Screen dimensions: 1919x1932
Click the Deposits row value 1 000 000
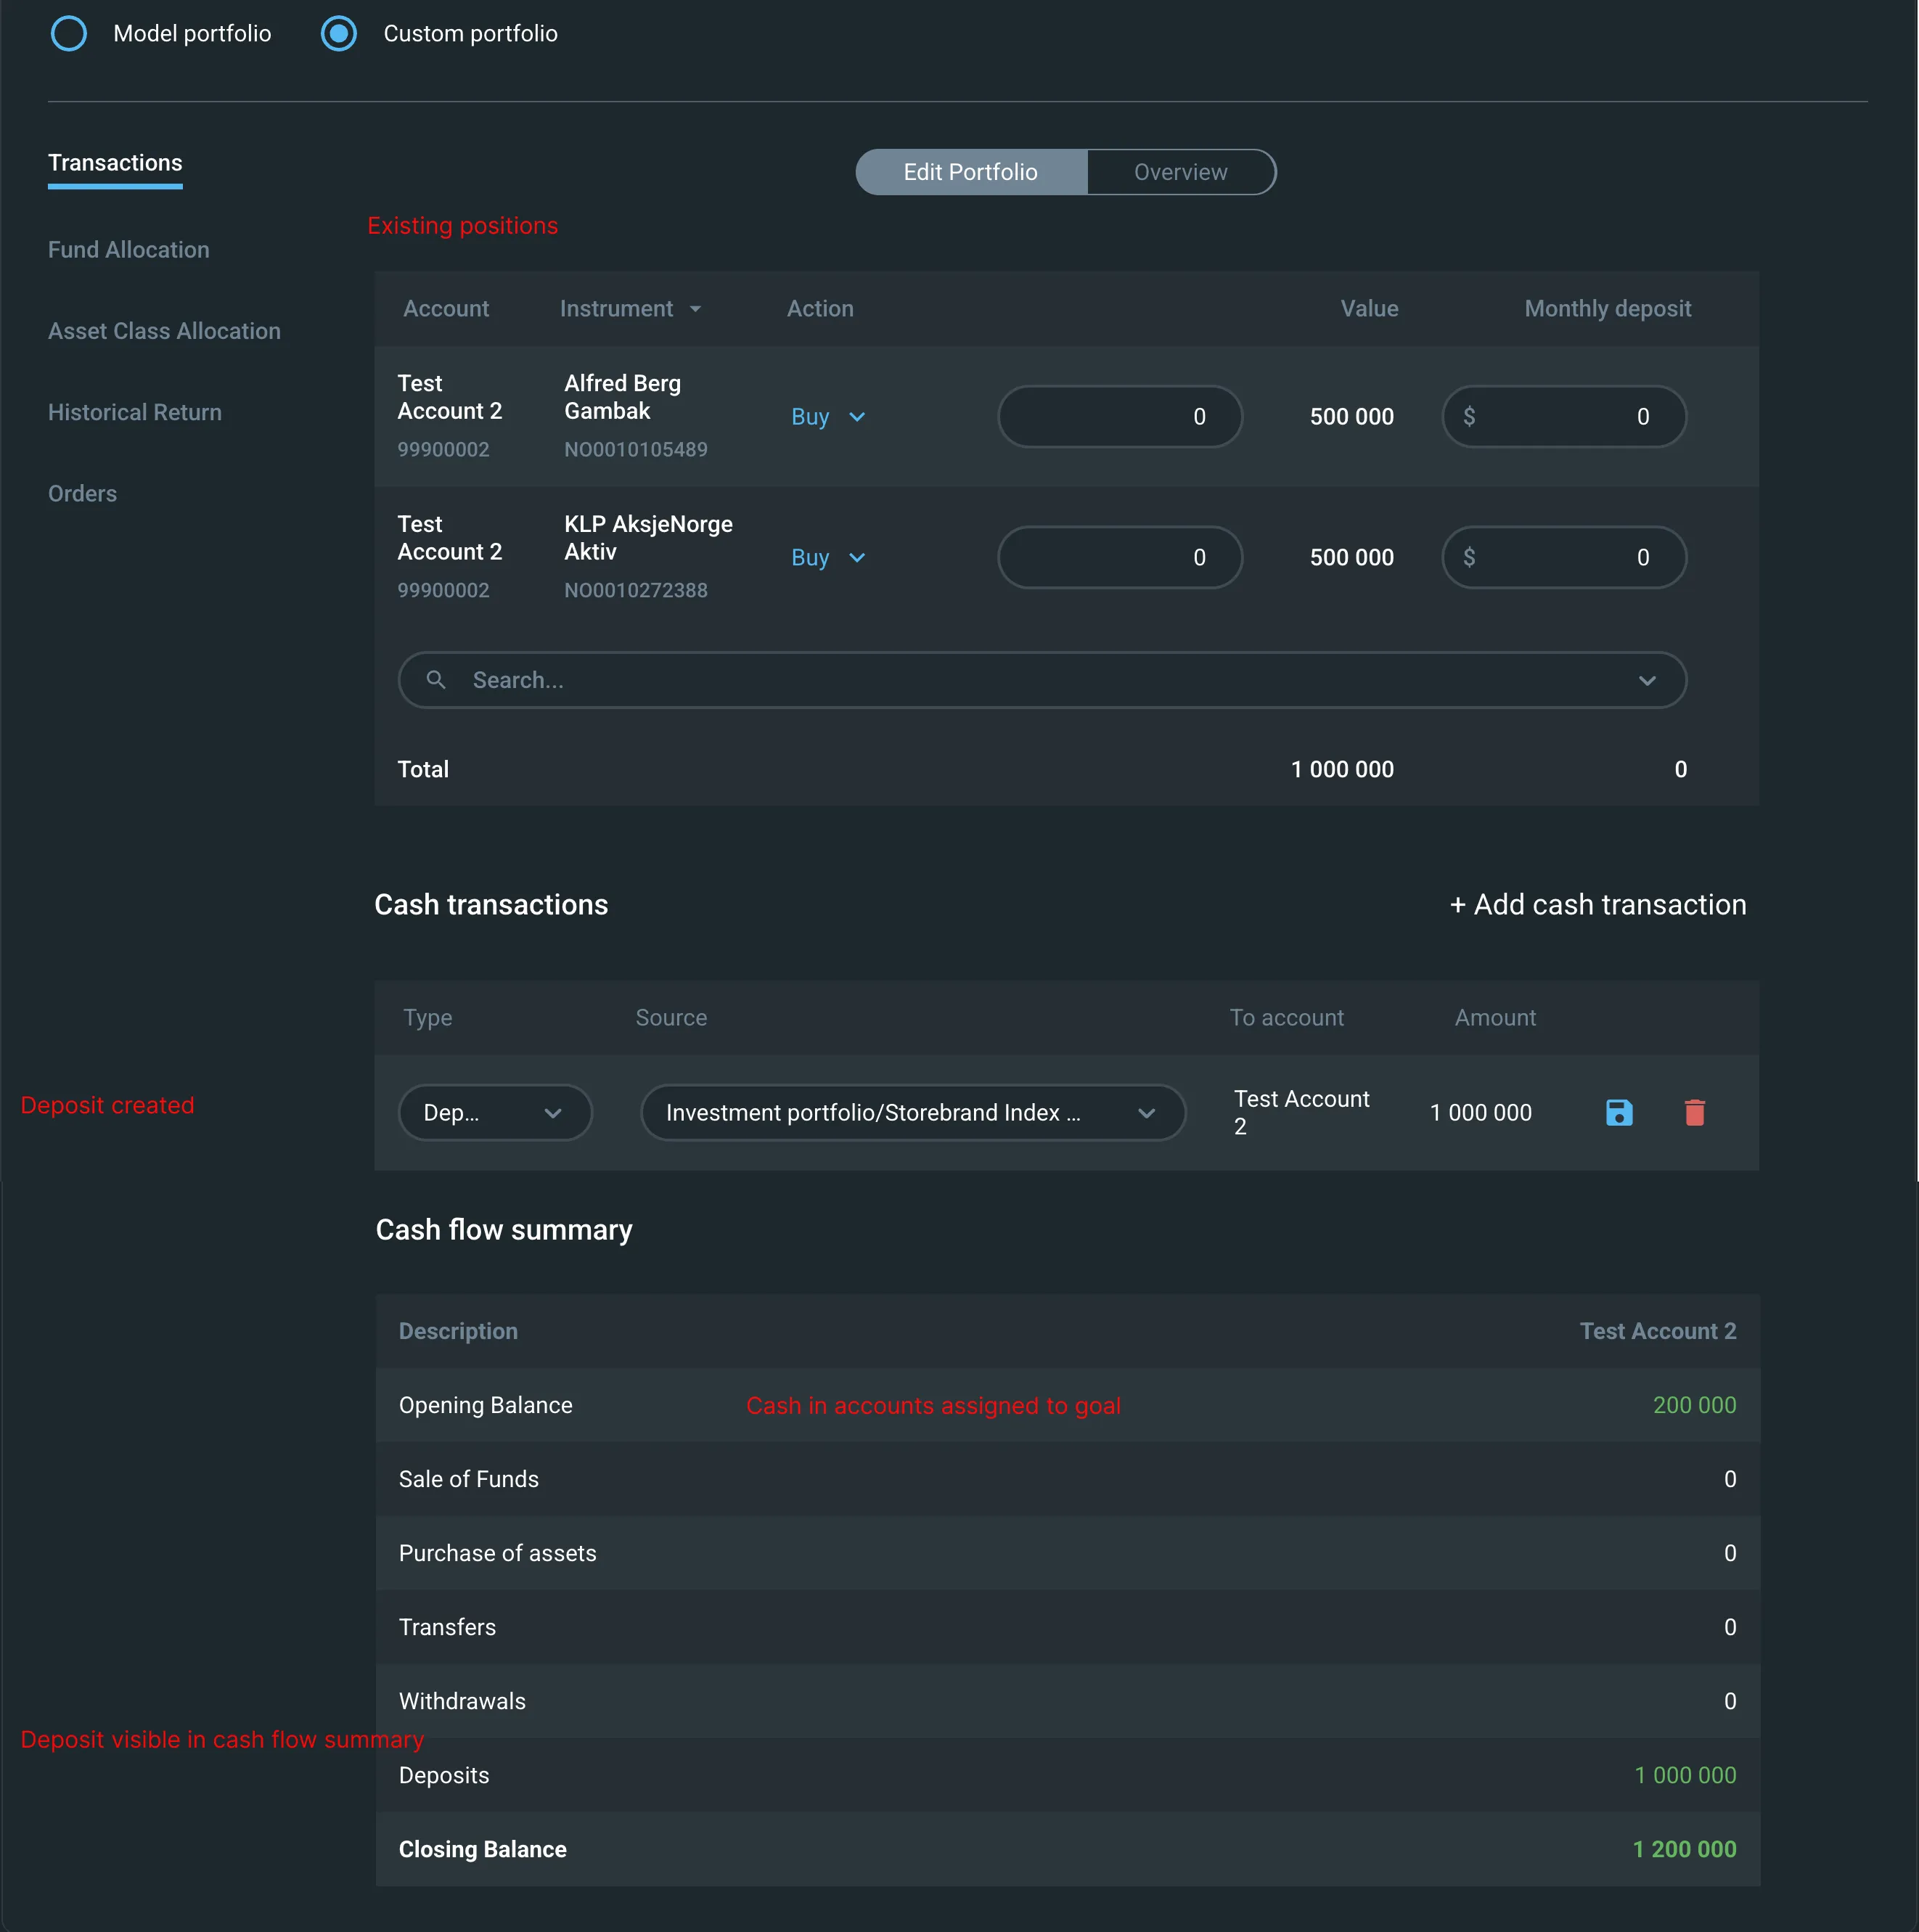pyautogui.click(x=1685, y=1775)
